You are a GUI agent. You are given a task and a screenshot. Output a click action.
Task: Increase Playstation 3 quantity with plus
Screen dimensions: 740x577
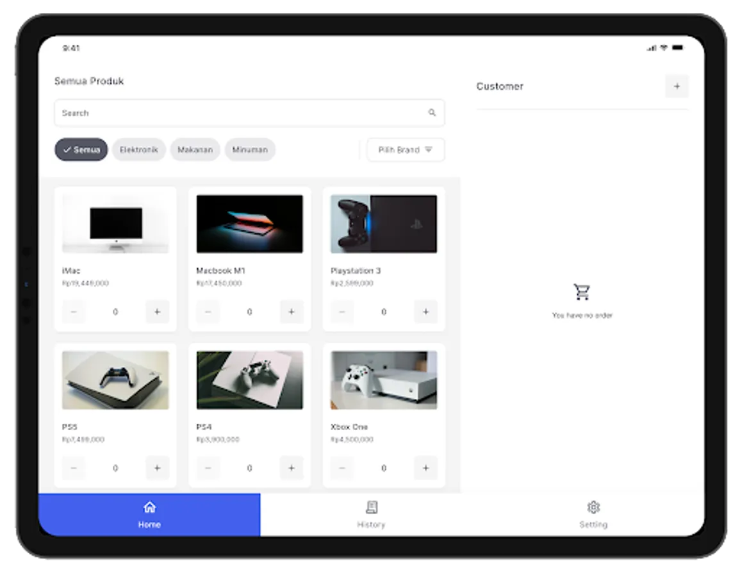(425, 312)
